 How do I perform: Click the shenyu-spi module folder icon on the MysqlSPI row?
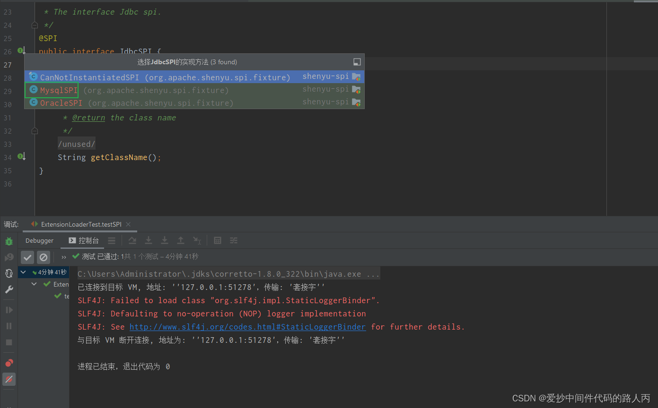tap(356, 89)
